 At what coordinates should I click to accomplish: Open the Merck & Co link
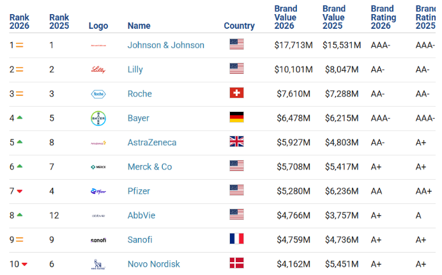pos(149,167)
